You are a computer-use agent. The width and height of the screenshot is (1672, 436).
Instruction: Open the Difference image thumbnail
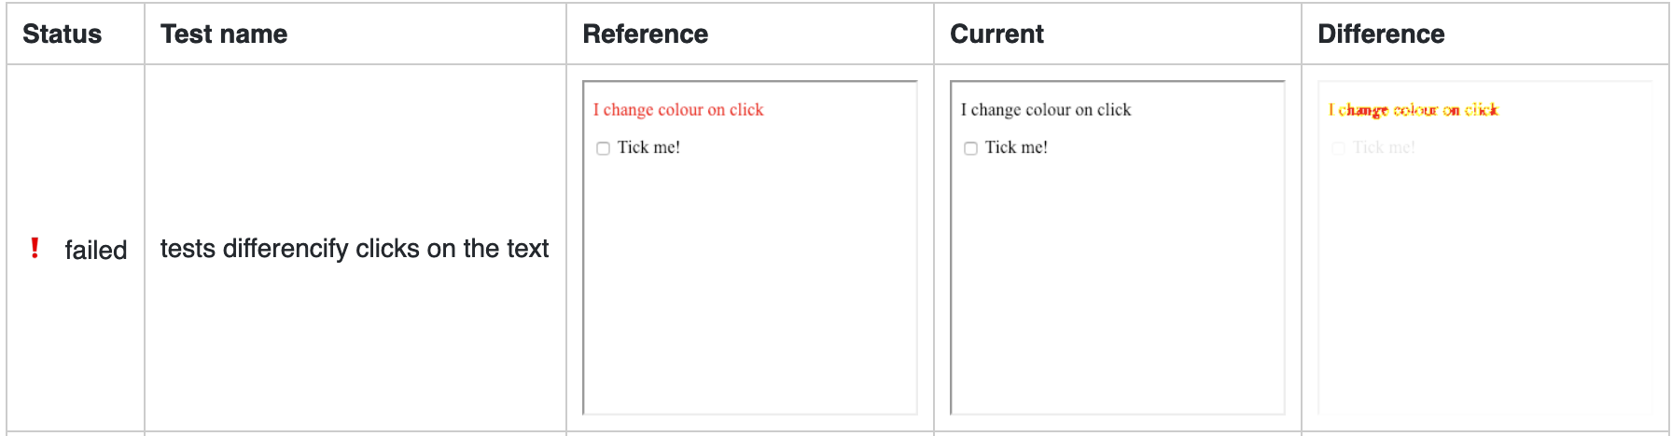pos(1484,279)
